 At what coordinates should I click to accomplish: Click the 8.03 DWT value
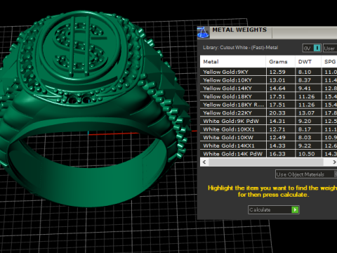click(x=305, y=138)
